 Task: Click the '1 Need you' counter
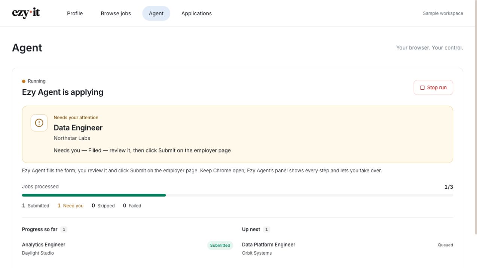click(x=70, y=206)
